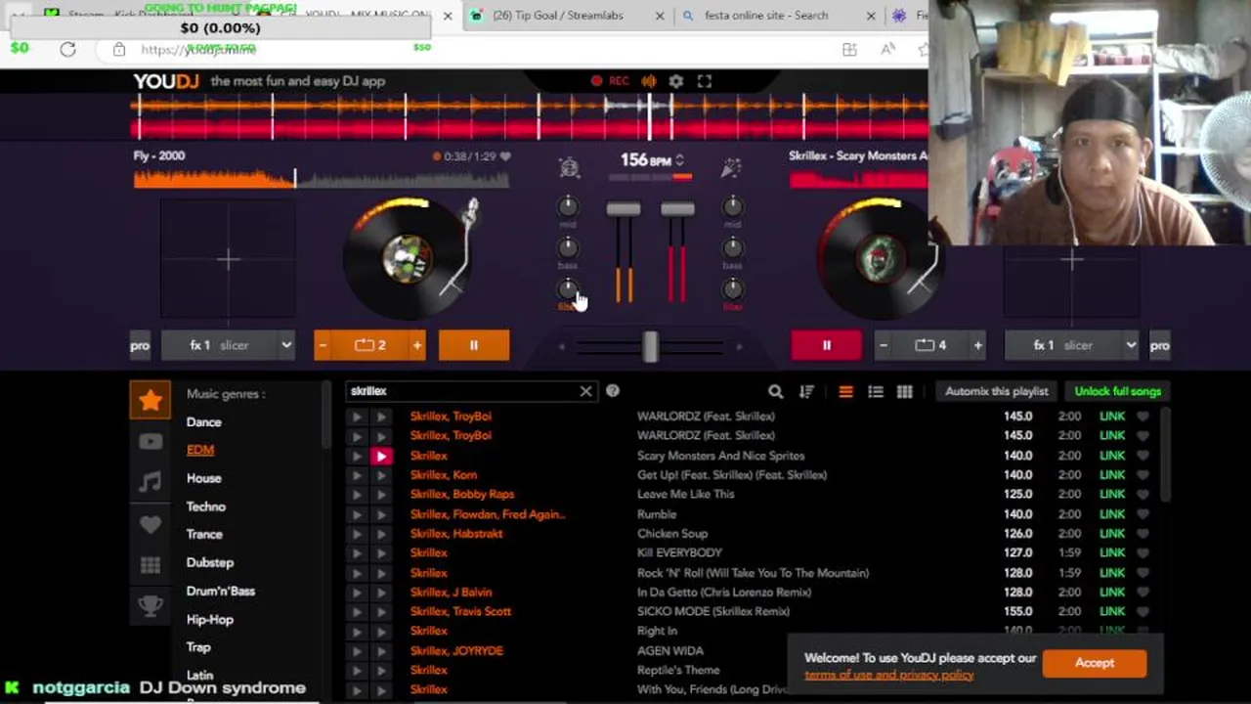The height and width of the screenshot is (704, 1251).
Task: Click the address bar lock icon
Action: tap(119, 49)
